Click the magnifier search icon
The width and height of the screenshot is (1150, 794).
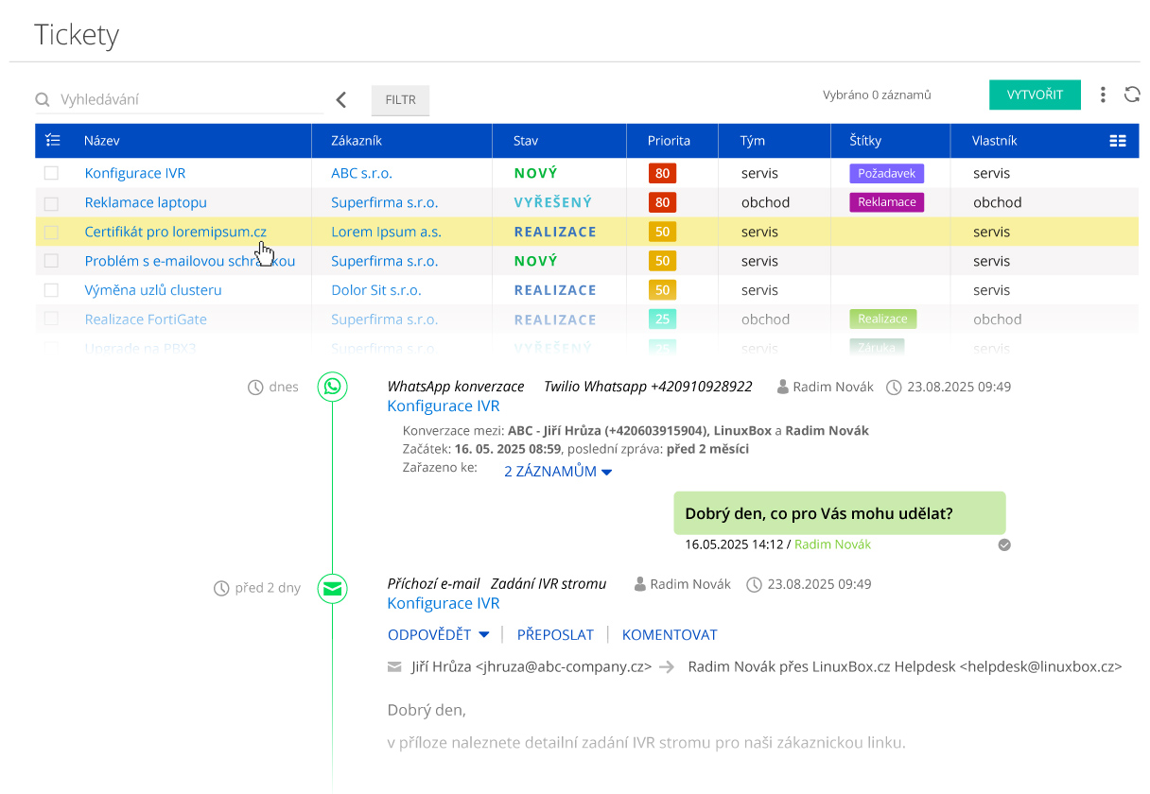(43, 99)
